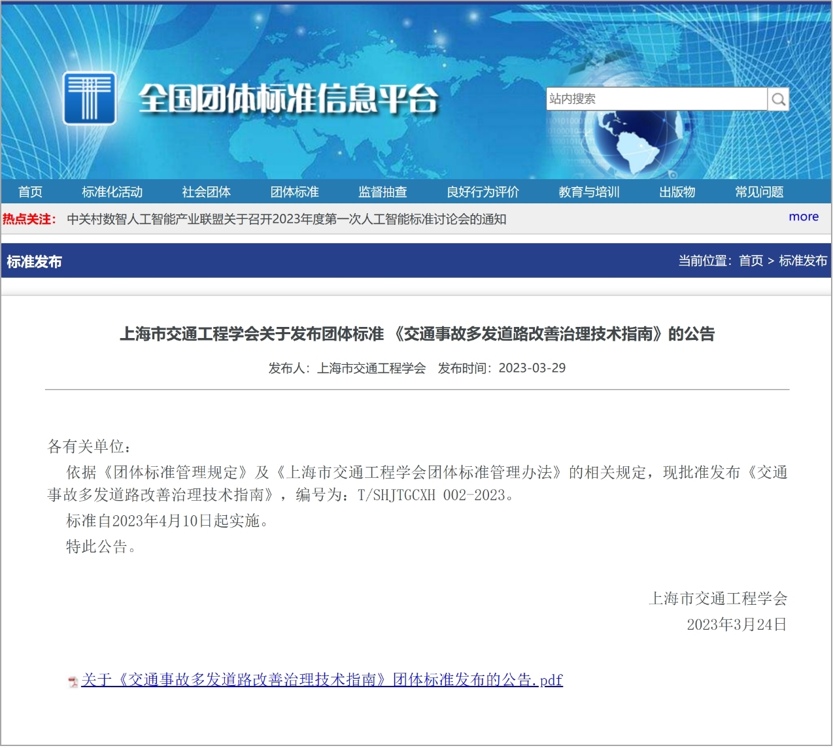Download the 交通事故多发道路改善治理技术指南 公告 pdf

pyautogui.click(x=322, y=680)
